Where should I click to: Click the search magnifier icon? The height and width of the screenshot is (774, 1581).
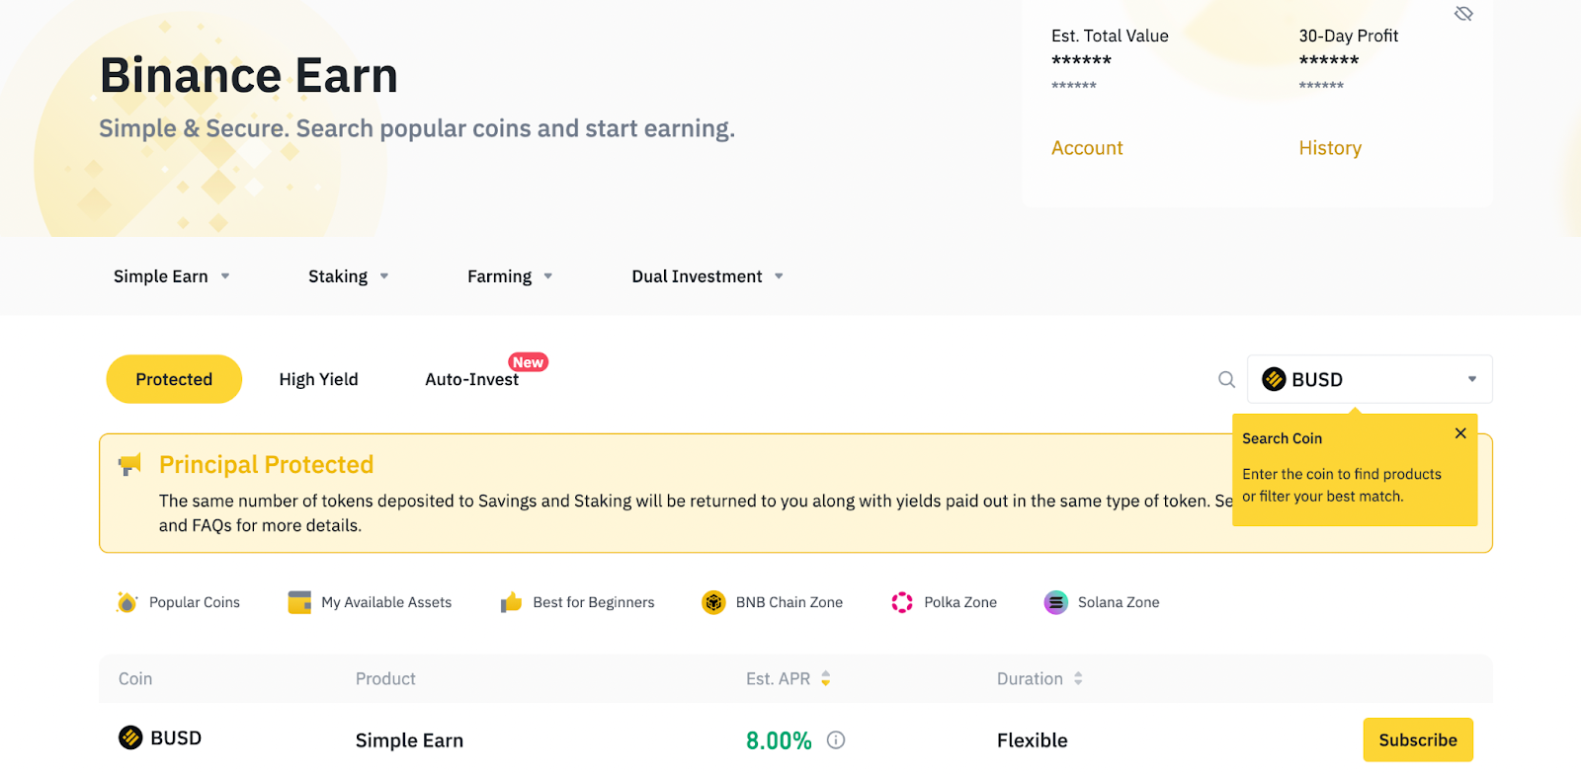tap(1226, 379)
